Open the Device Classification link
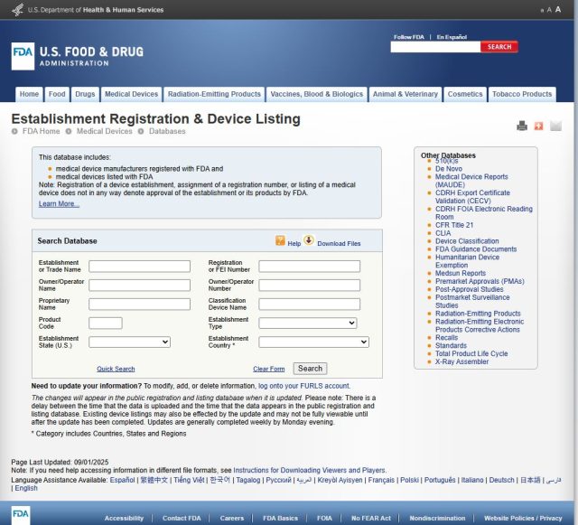 click(467, 241)
